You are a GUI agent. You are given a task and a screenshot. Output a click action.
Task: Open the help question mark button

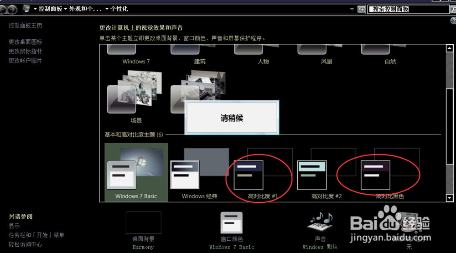coord(453,21)
